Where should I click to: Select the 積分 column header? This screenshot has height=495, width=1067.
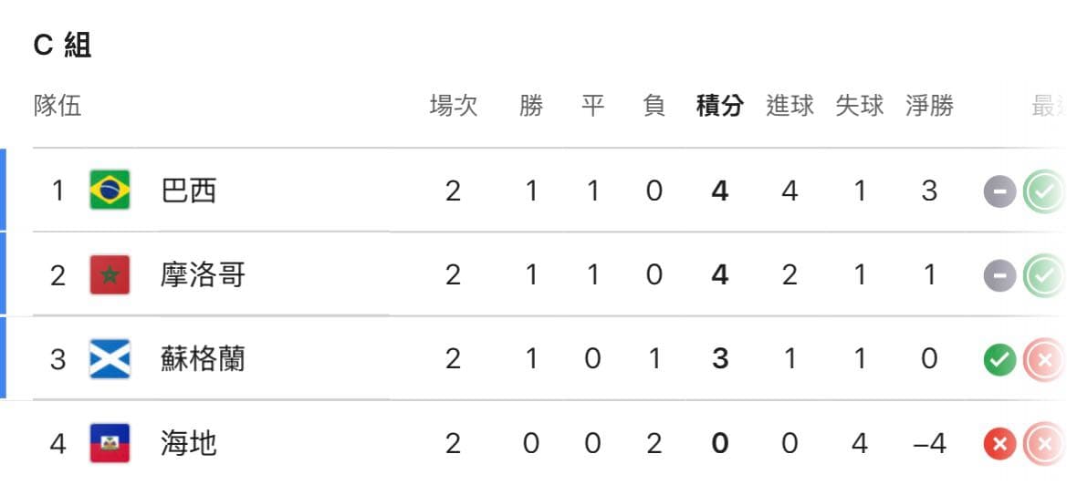click(x=720, y=106)
